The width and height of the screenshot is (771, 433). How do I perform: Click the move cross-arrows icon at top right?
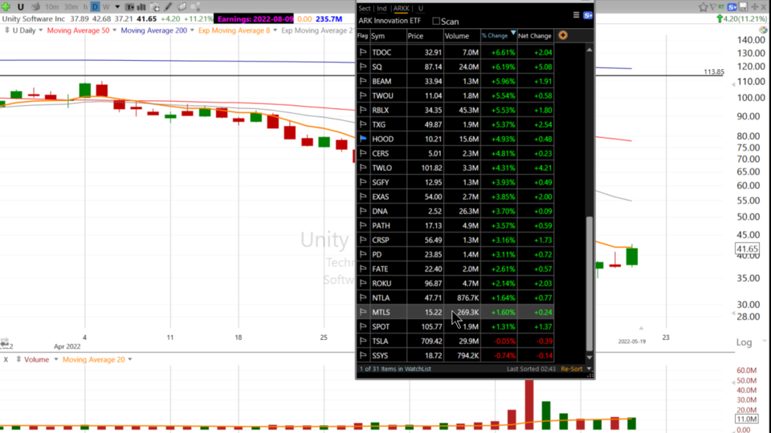755,7
